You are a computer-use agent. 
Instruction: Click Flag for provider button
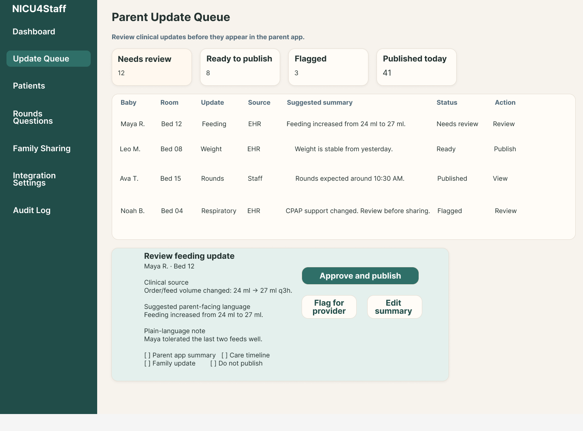pyautogui.click(x=329, y=307)
